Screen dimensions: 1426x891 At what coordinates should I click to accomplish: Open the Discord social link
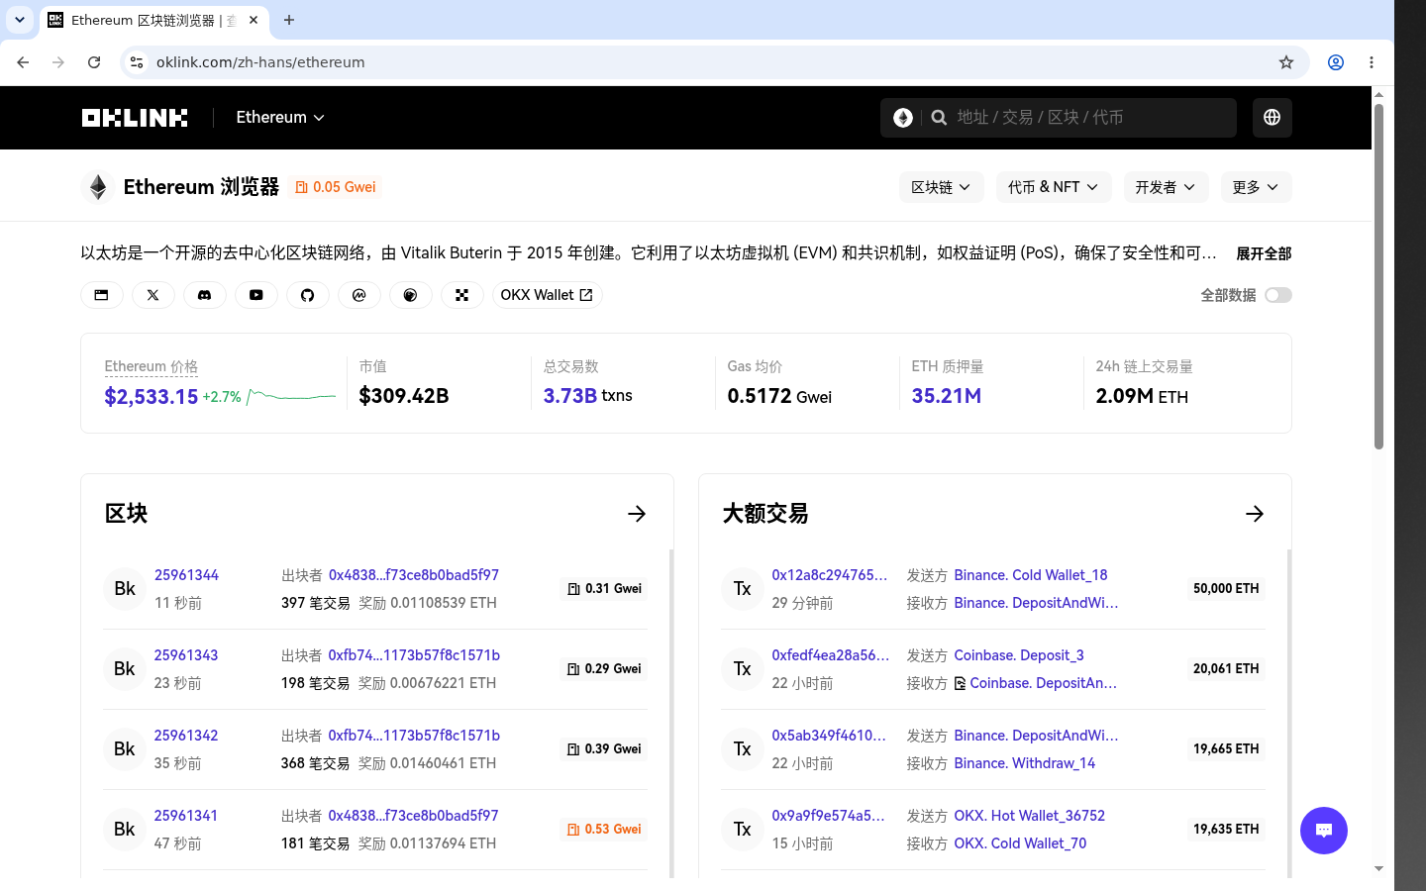coord(204,295)
